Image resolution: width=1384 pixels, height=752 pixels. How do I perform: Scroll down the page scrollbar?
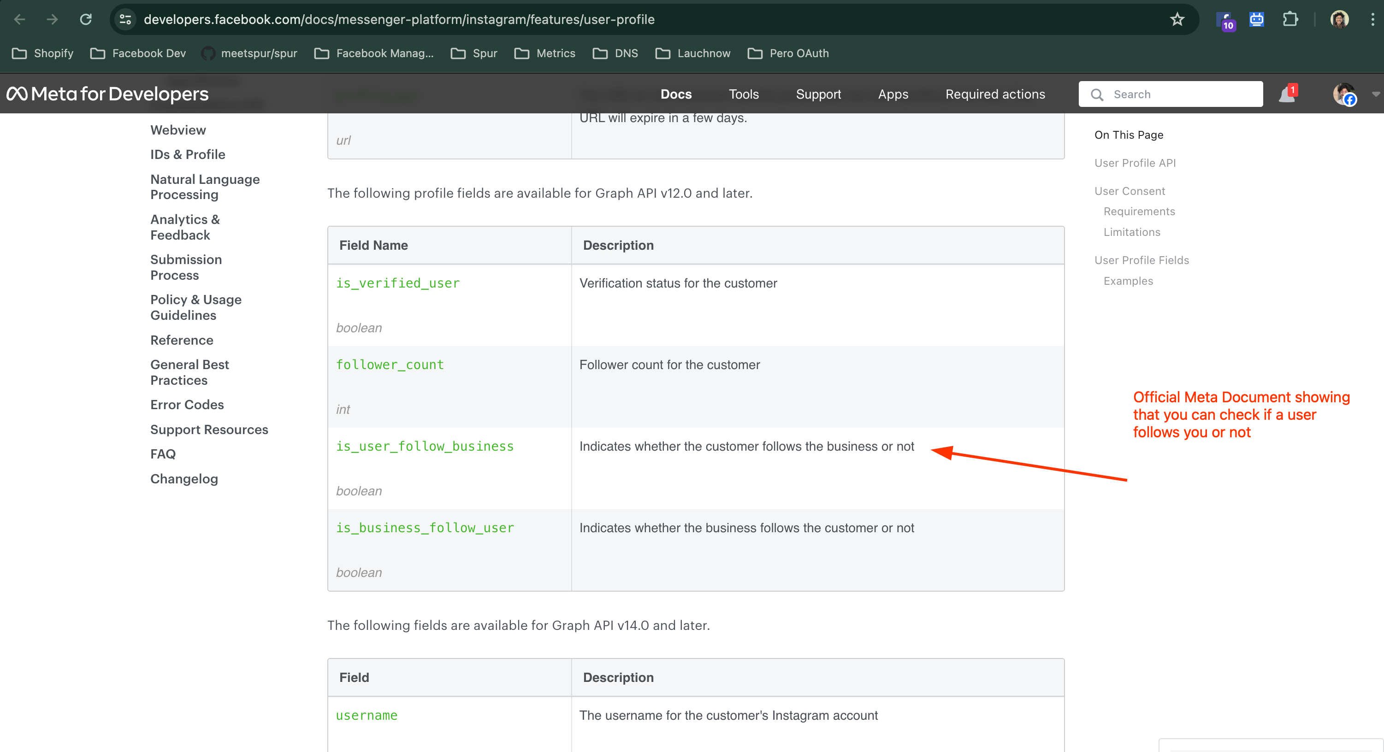click(1380, 556)
